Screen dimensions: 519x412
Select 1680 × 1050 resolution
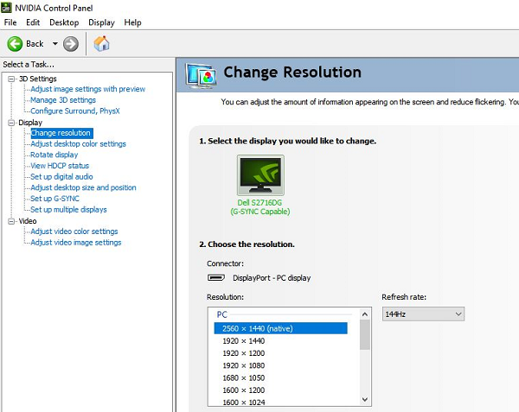click(x=244, y=377)
